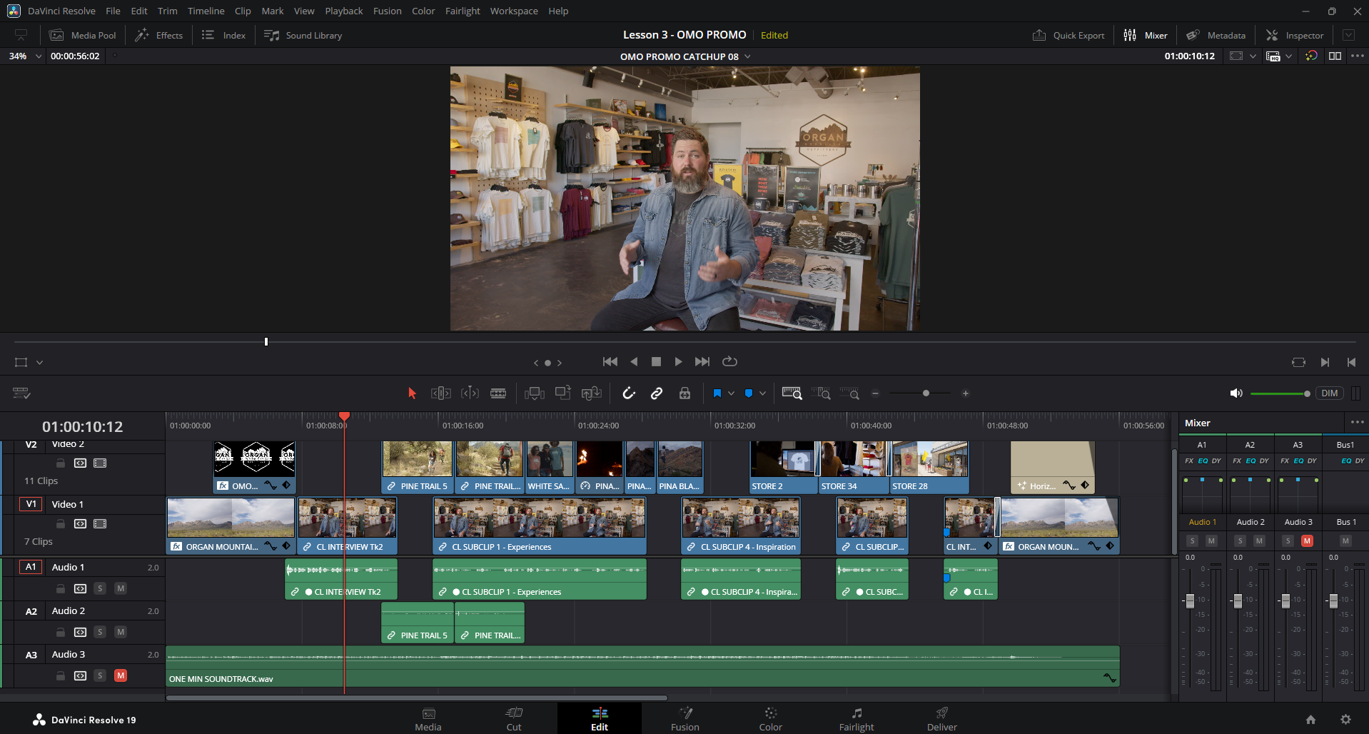Expand the OMO PROMO CATCHUP 08 timeline dropdown
The width and height of the screenshot is (1369, 734).
click(x=748, y=56)
